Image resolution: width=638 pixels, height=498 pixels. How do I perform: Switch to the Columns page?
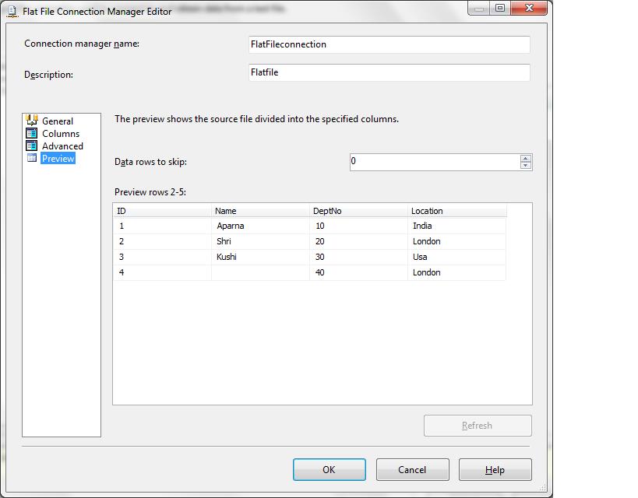[x=61, y=134]
